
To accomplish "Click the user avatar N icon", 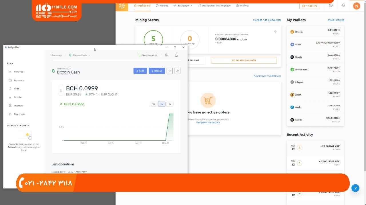I will [356, 6].
